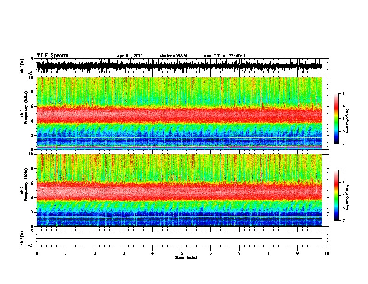Click the ch.1 spectrogram panel
Image resolution: width=368 pixels, height=284 pixels.
pyautogui.click(x=179, y=113)
